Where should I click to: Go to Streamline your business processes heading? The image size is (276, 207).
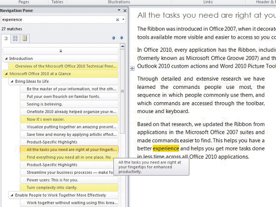pyautogui.click(x=69, y=172)
